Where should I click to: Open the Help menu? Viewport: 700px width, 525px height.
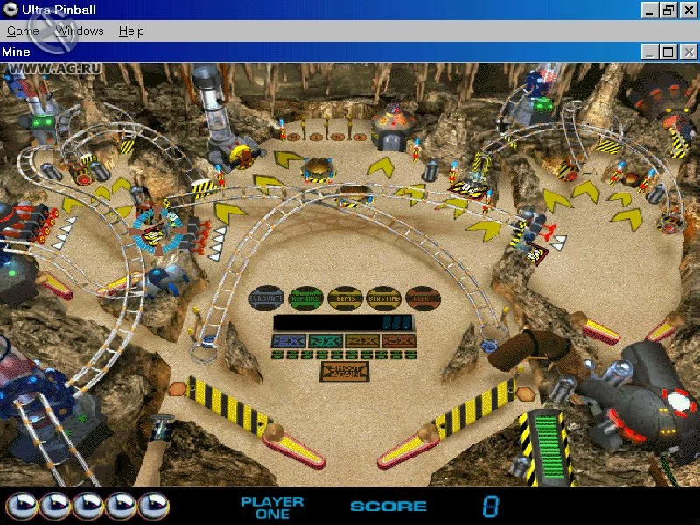pos(131,31)
